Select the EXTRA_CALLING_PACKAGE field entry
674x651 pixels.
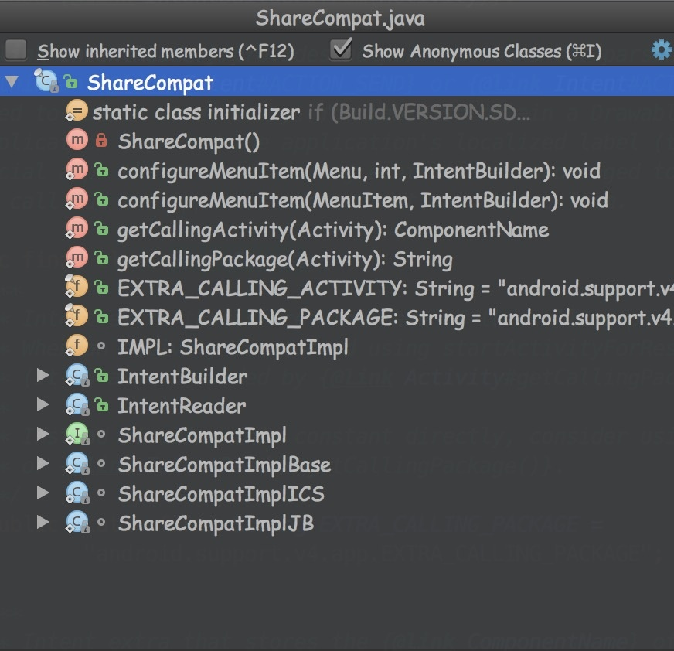(x=337, y=317)
